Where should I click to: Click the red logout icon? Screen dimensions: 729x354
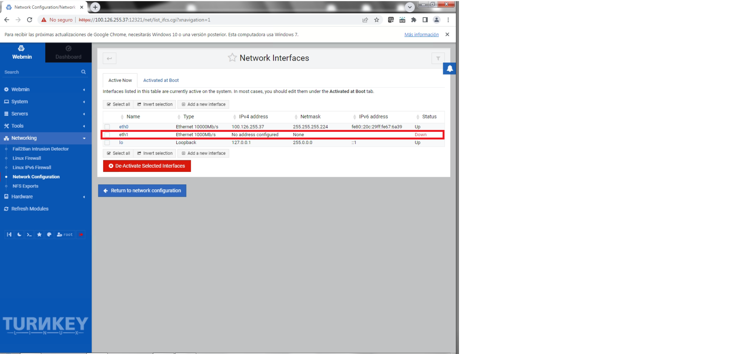(x=81, y=235)
